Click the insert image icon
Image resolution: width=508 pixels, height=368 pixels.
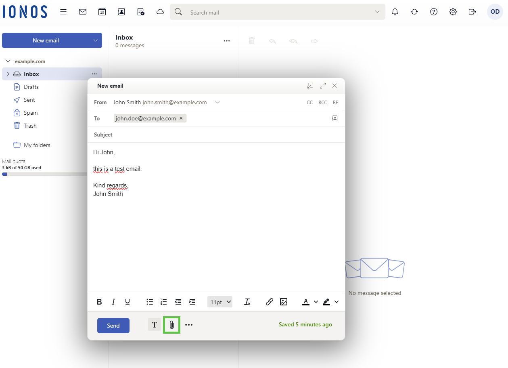[x=284, y=302]
